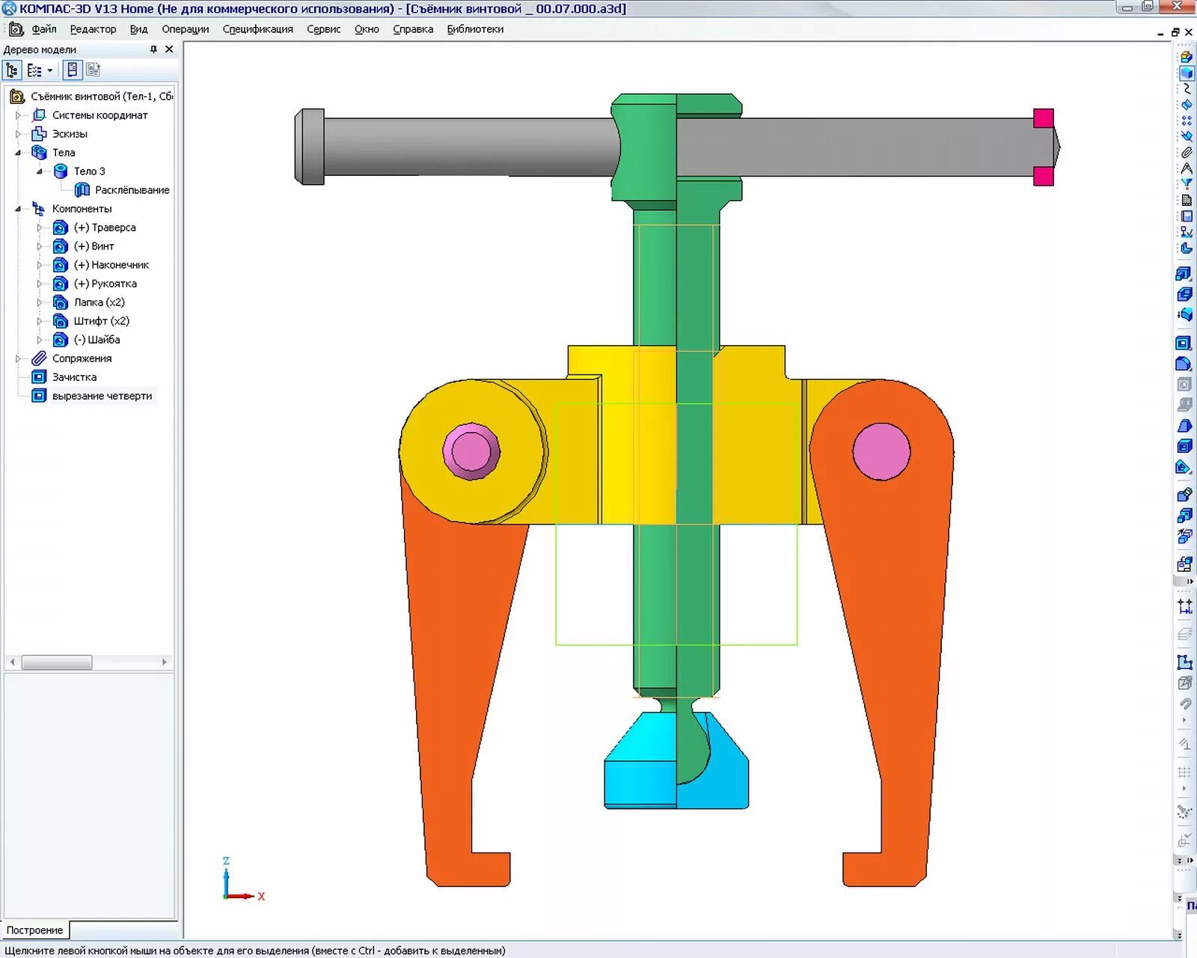Open the Окно menu
This screenshot has width=1197, height=958.
pyautogui.click(x=367, y=29)
